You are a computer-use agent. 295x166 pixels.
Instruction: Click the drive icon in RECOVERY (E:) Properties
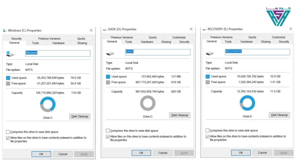[x=210, y=53]
